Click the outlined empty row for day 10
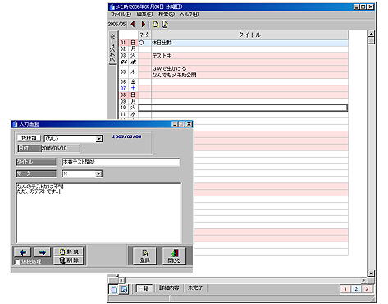The height and width of the screenshot is (304, 388). pyautogui.click(x=243, y=108)
